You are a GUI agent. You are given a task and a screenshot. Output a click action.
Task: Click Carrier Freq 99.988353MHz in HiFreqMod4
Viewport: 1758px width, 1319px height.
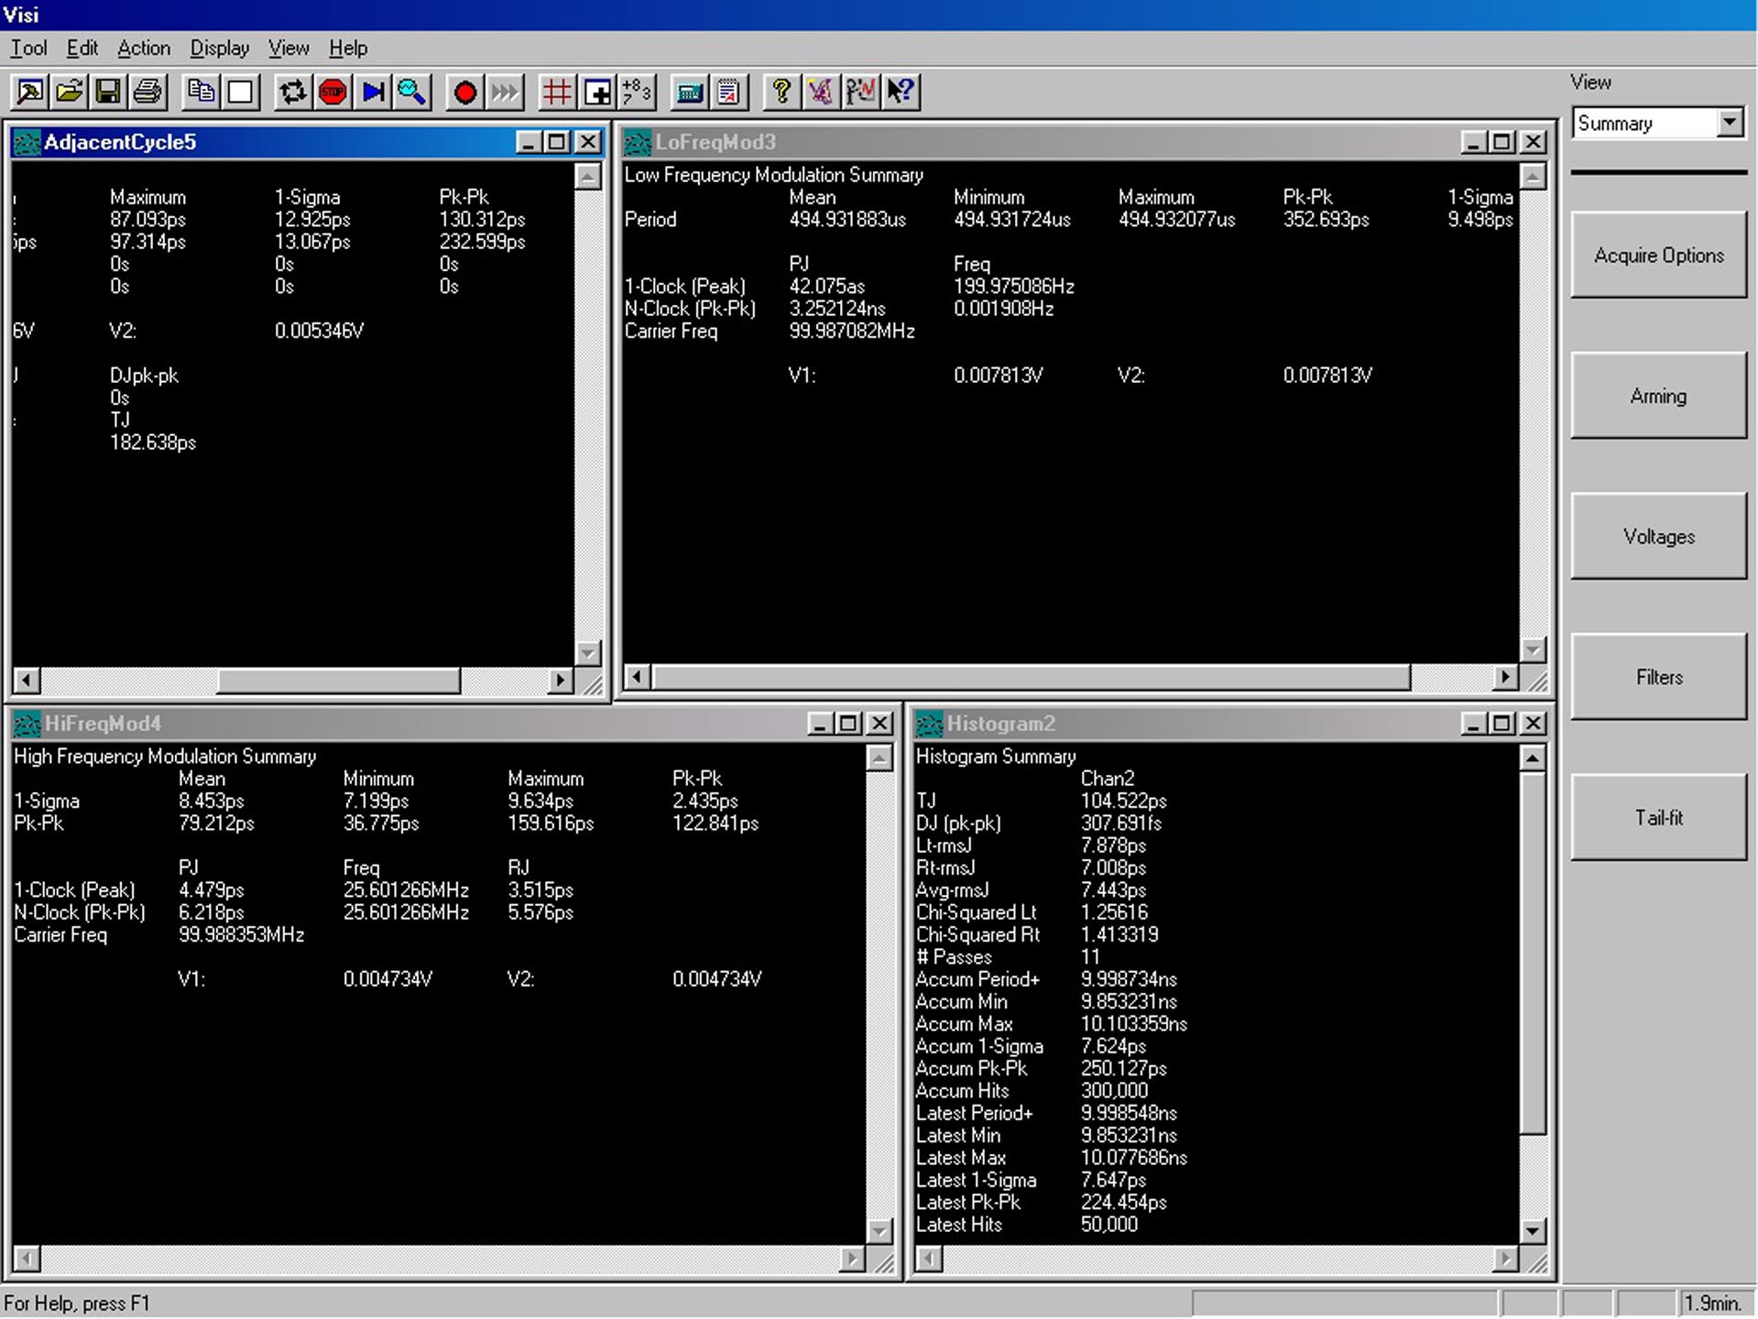(241, 935)
